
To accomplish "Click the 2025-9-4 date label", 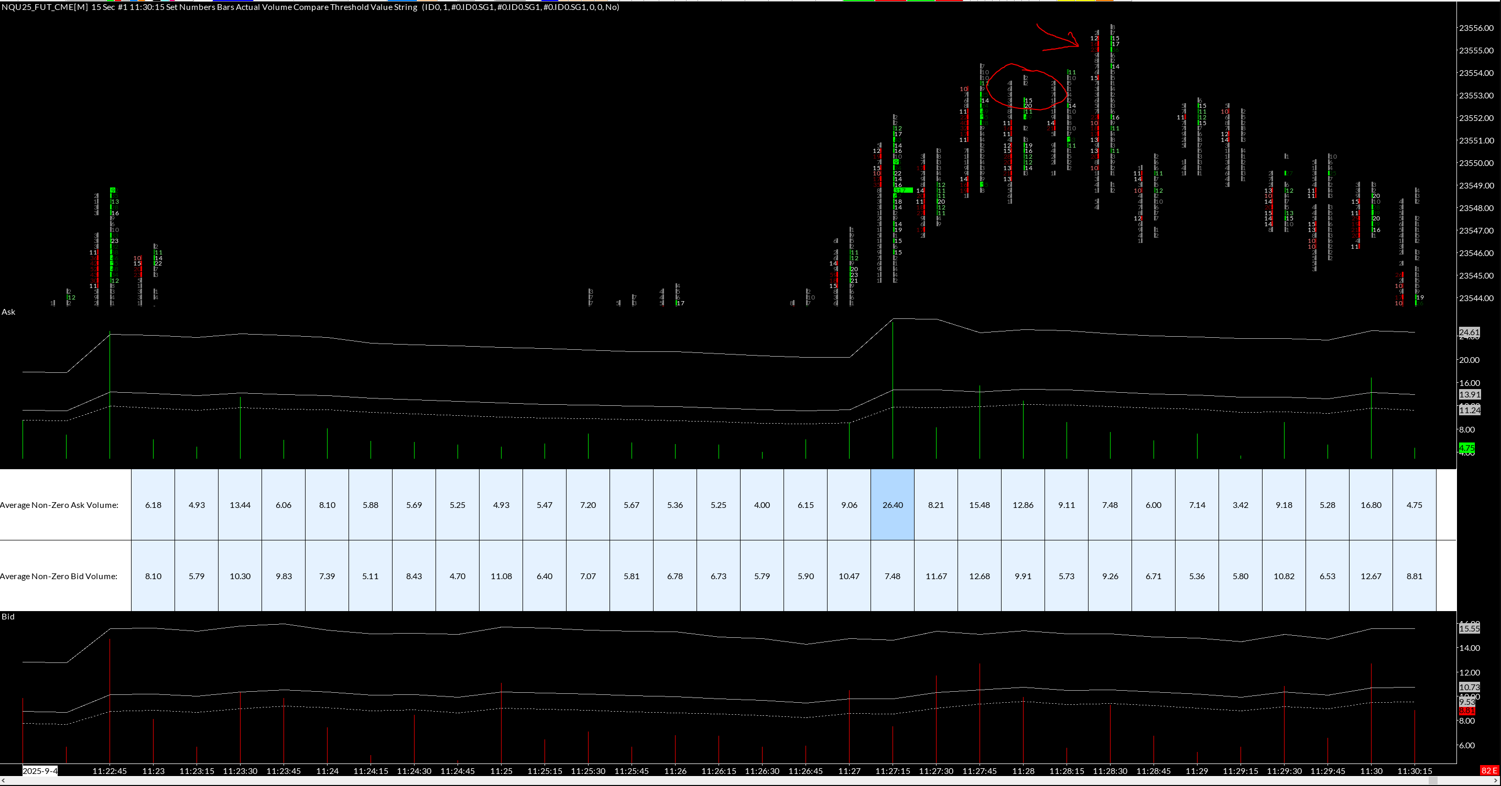I will pyautogui.click(x=40, y=771).
